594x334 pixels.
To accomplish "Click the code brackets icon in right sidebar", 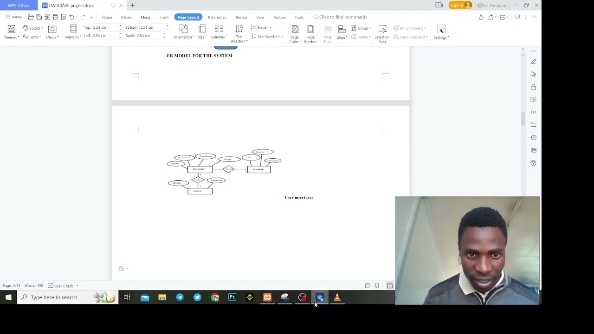I will [x=533, y=112].
